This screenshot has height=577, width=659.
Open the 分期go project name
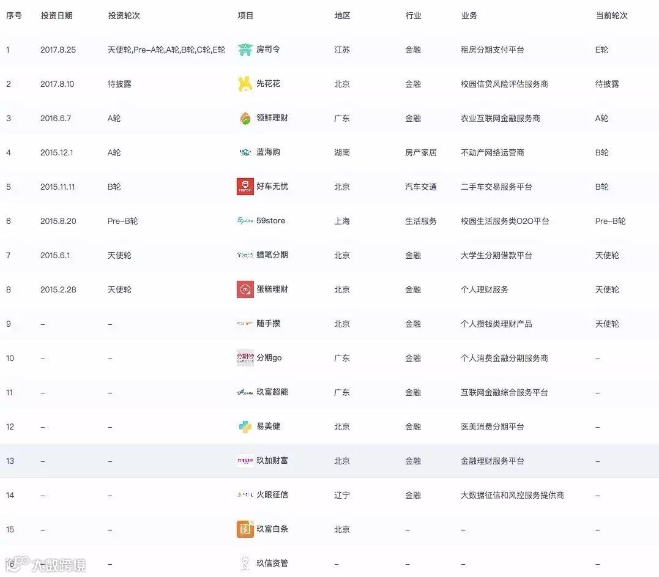click(x=269, y=357)
